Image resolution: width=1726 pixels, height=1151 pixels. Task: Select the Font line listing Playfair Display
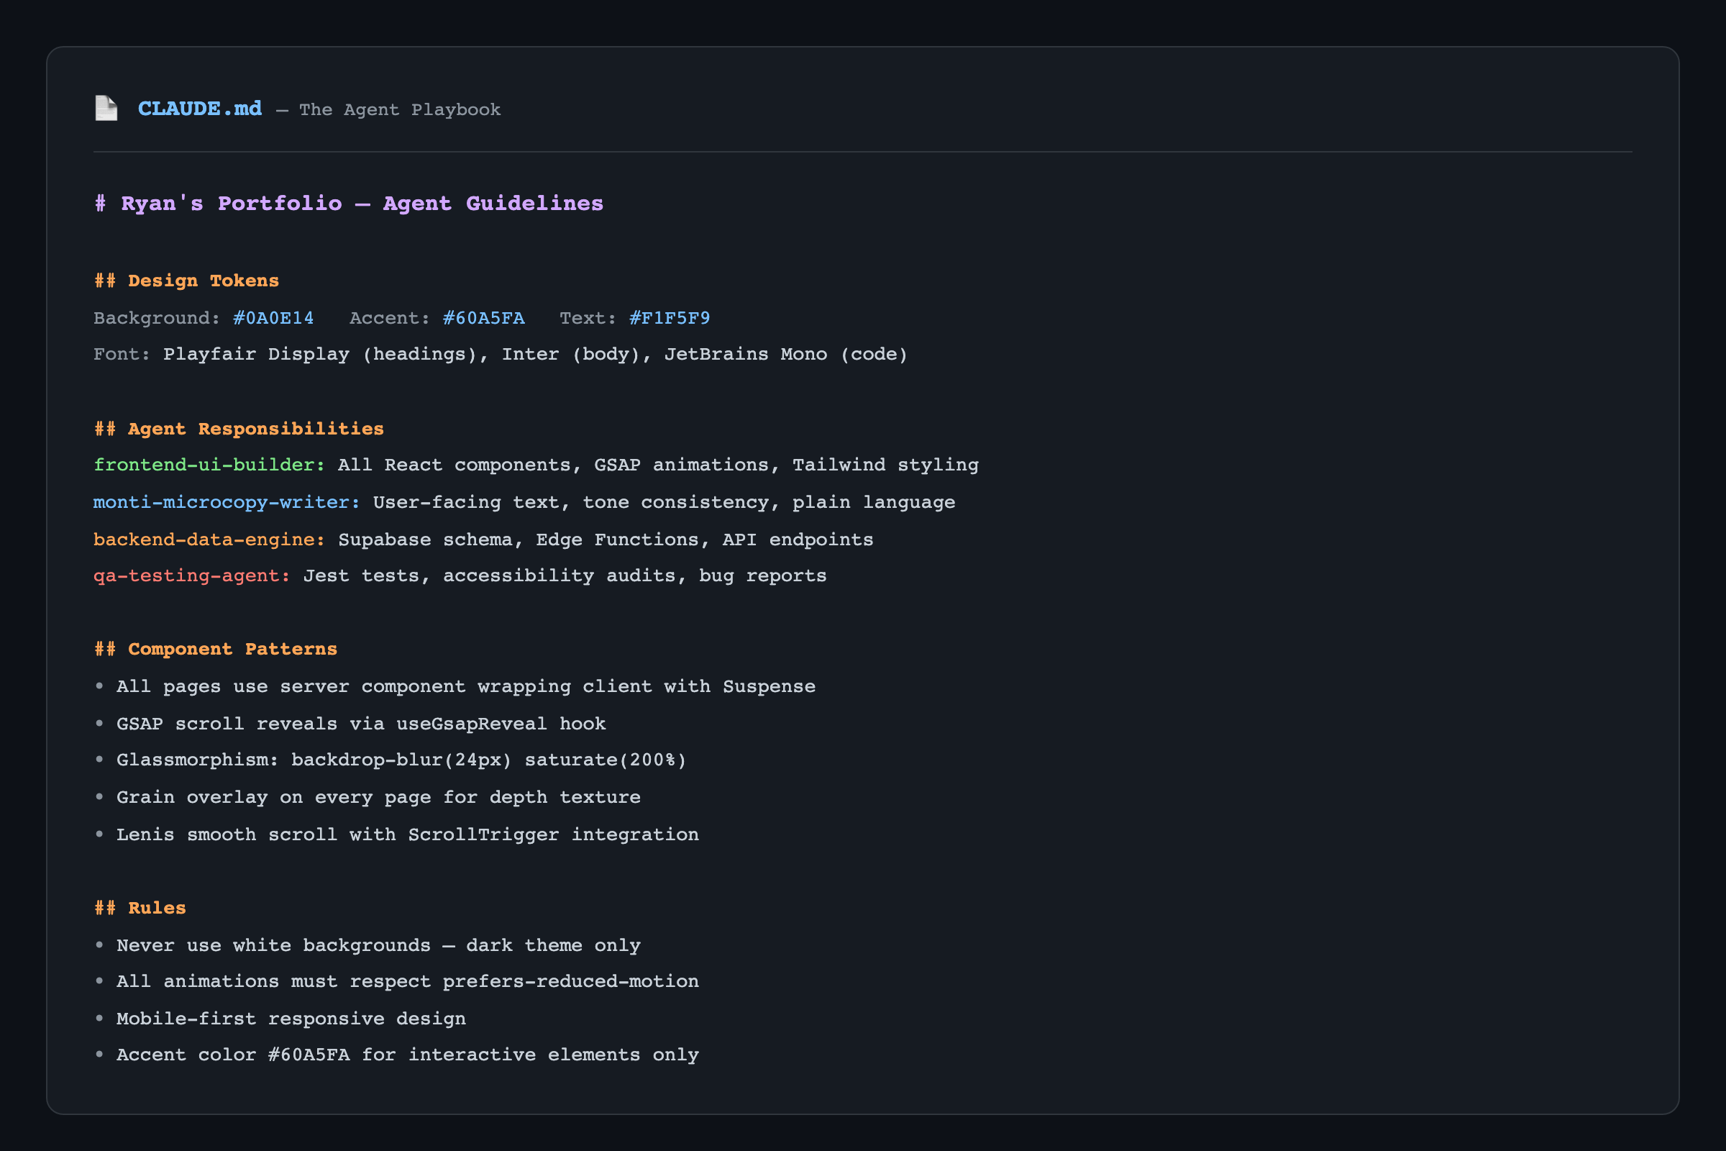[x=500, y=353]
